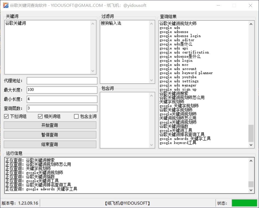Click log line '正在查询: 关键字规划师'

click(x=28, y=169)
